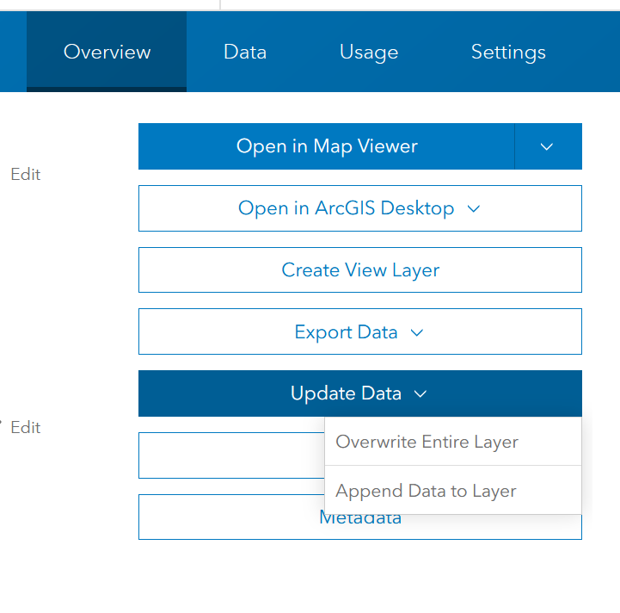
Task: Select the Settings tab
Action: click(508, 52)
